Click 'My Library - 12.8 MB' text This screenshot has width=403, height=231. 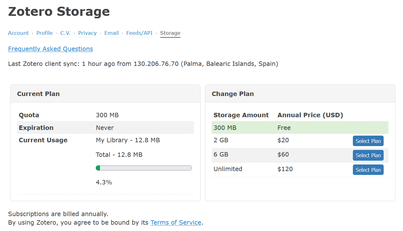coord(128,140)
